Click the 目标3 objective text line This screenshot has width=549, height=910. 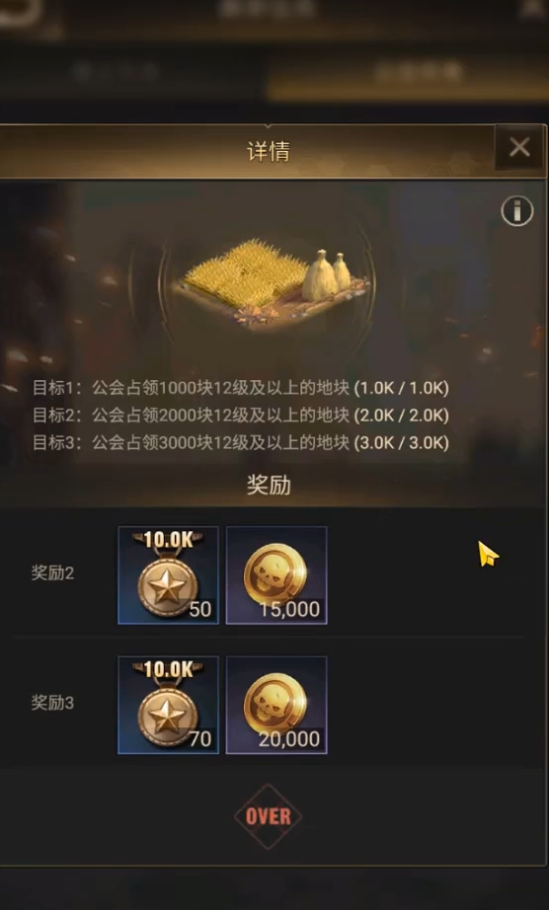pos(241,443)
